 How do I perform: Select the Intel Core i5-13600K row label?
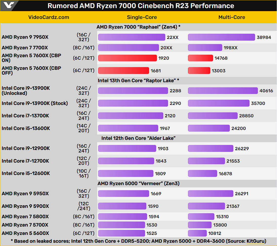pyautogui.click(x=26, y=128)
